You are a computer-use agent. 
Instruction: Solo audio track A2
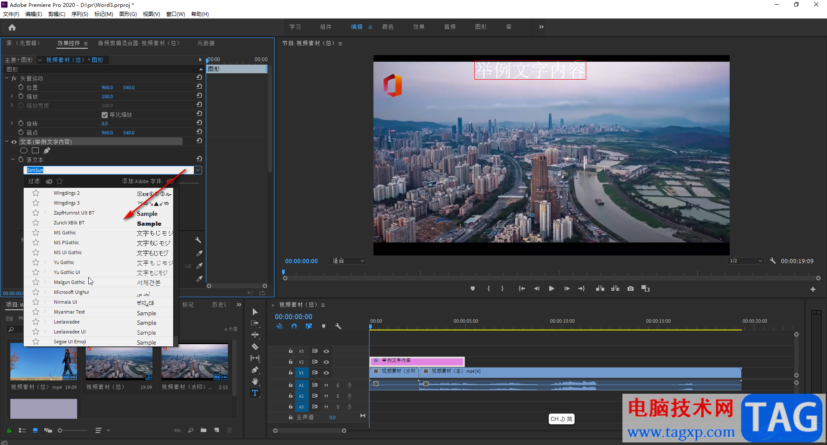pos(338,396)
